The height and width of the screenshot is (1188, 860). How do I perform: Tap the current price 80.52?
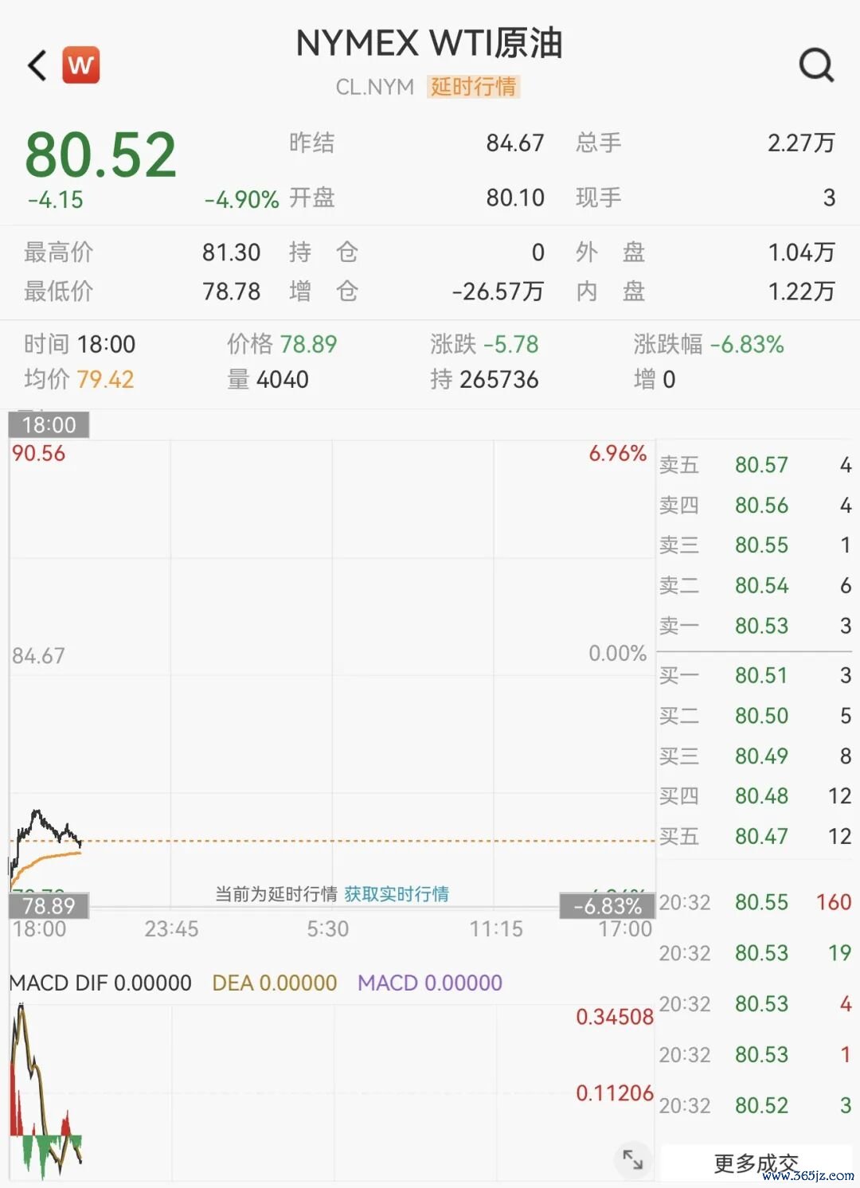(x=100, y=154)
